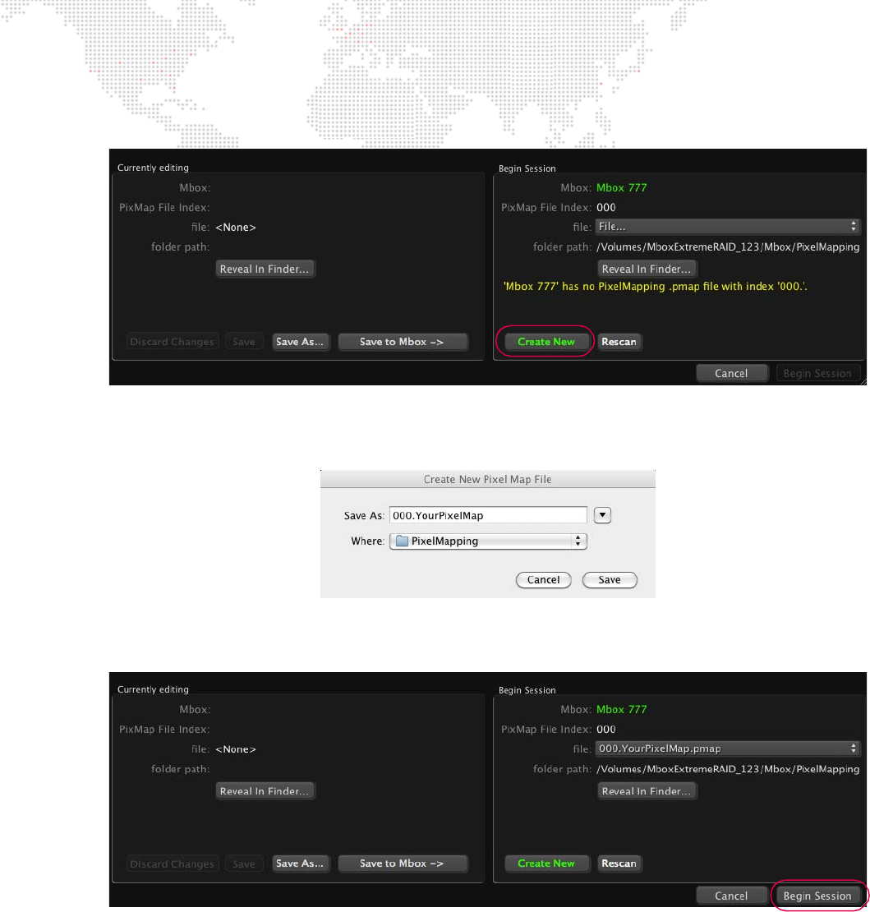Image resolution: width=870 pixels, height=912 pixels.
Task: Click 'Save to Mbox ->' in the top panel
Action: pos(403,342)
